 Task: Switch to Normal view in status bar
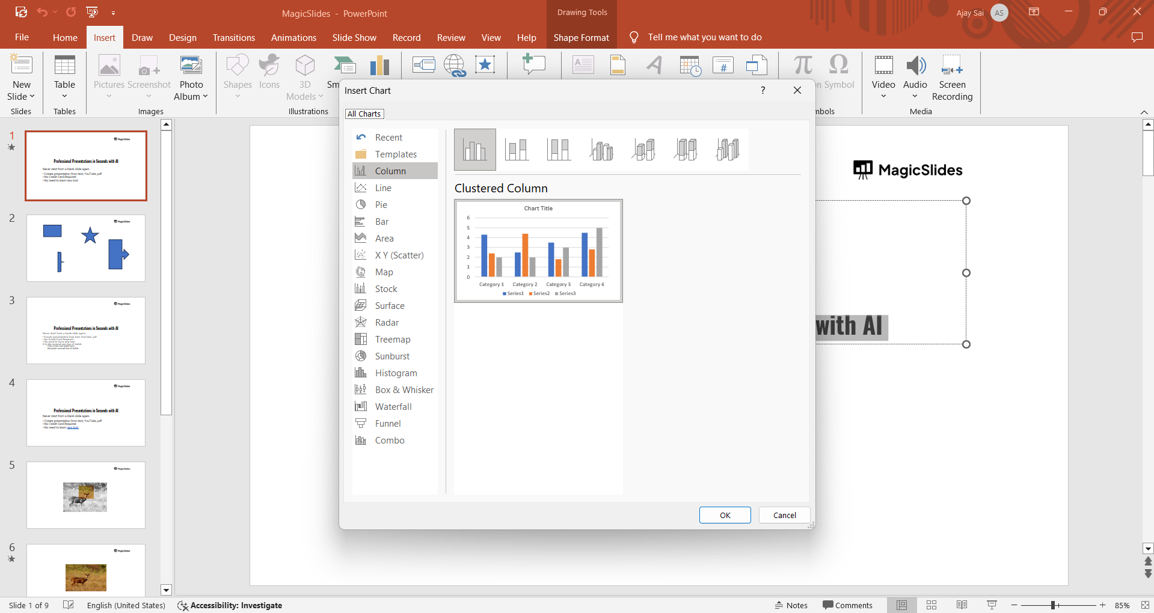(901, 605)
